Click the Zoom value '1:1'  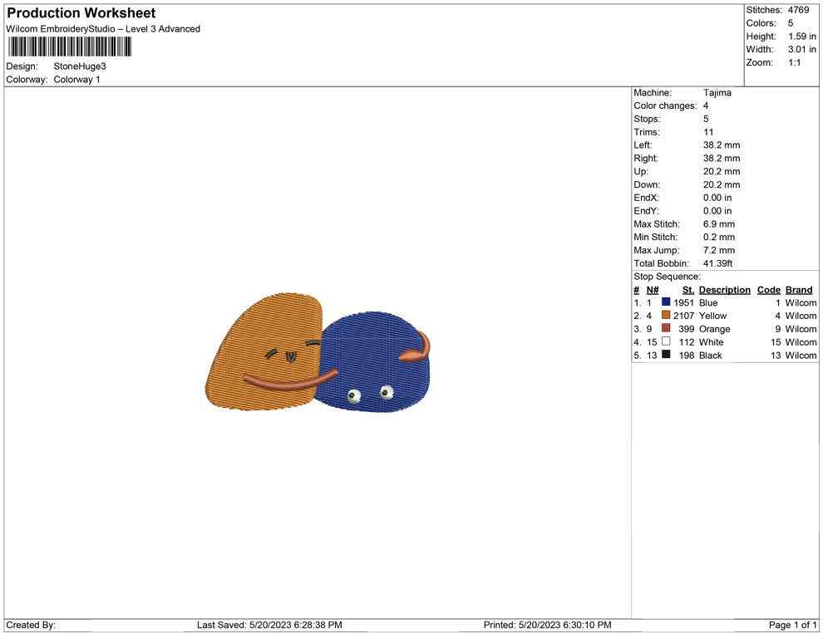coord(794,62)
